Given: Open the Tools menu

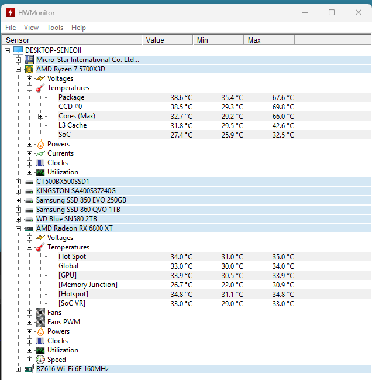Looking at the screenshot, I should click(x=55, y=28).
